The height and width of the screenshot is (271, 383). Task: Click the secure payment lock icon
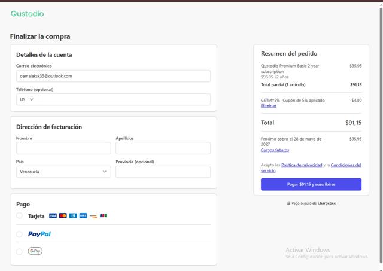(x=288, y=203)
